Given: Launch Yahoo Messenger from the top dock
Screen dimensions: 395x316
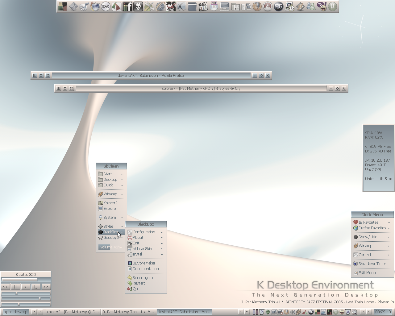Looking at the screenshot, I should pos(322,6).
